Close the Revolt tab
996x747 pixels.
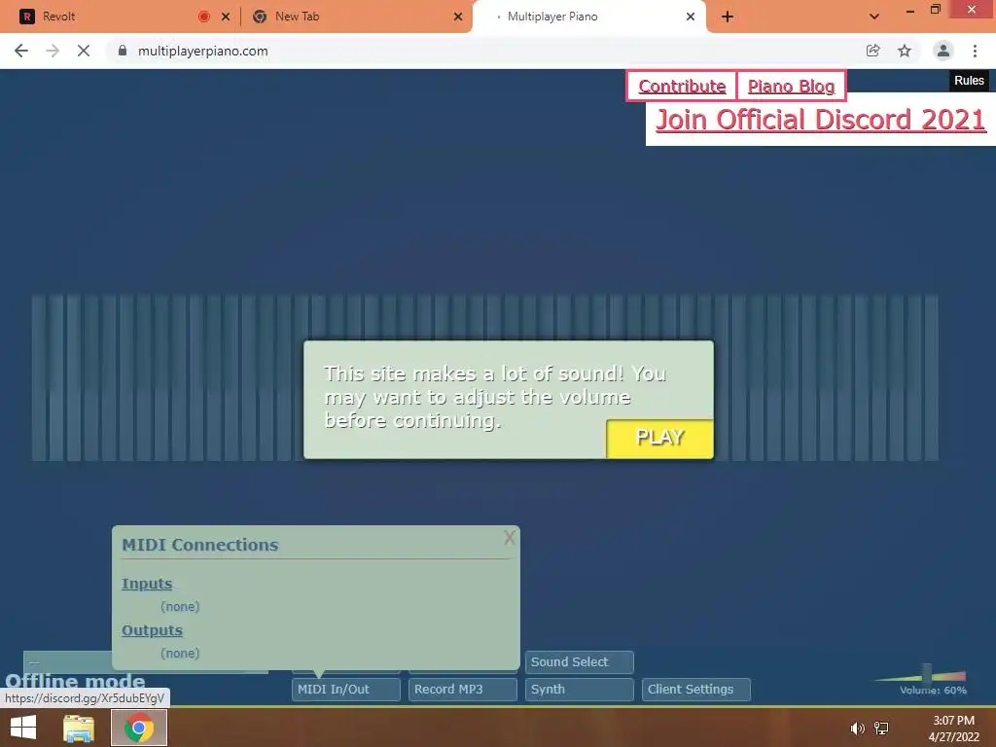(226, 17)
